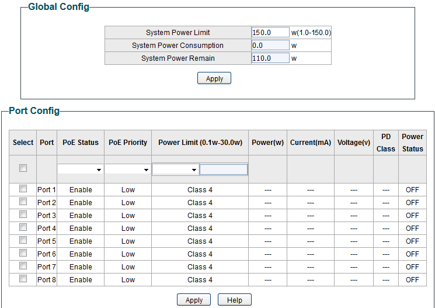This screenshot has height=308, width=435.
Task: Click the Port 4 label
Action: pos(47,229)
